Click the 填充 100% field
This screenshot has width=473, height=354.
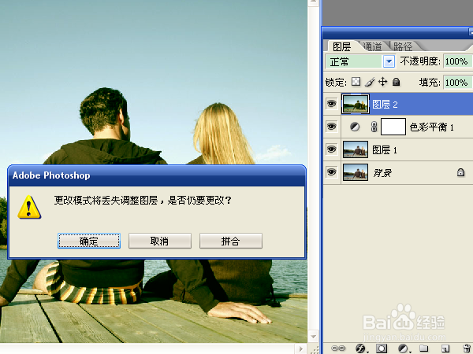(x=457, y=83)
